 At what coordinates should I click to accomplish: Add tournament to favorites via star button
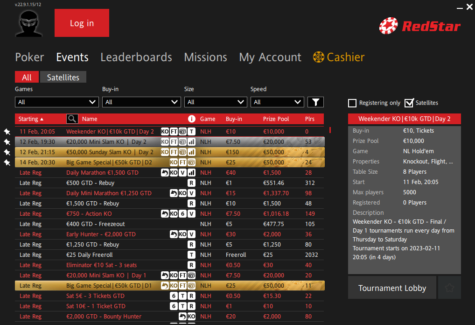point(449,288)
